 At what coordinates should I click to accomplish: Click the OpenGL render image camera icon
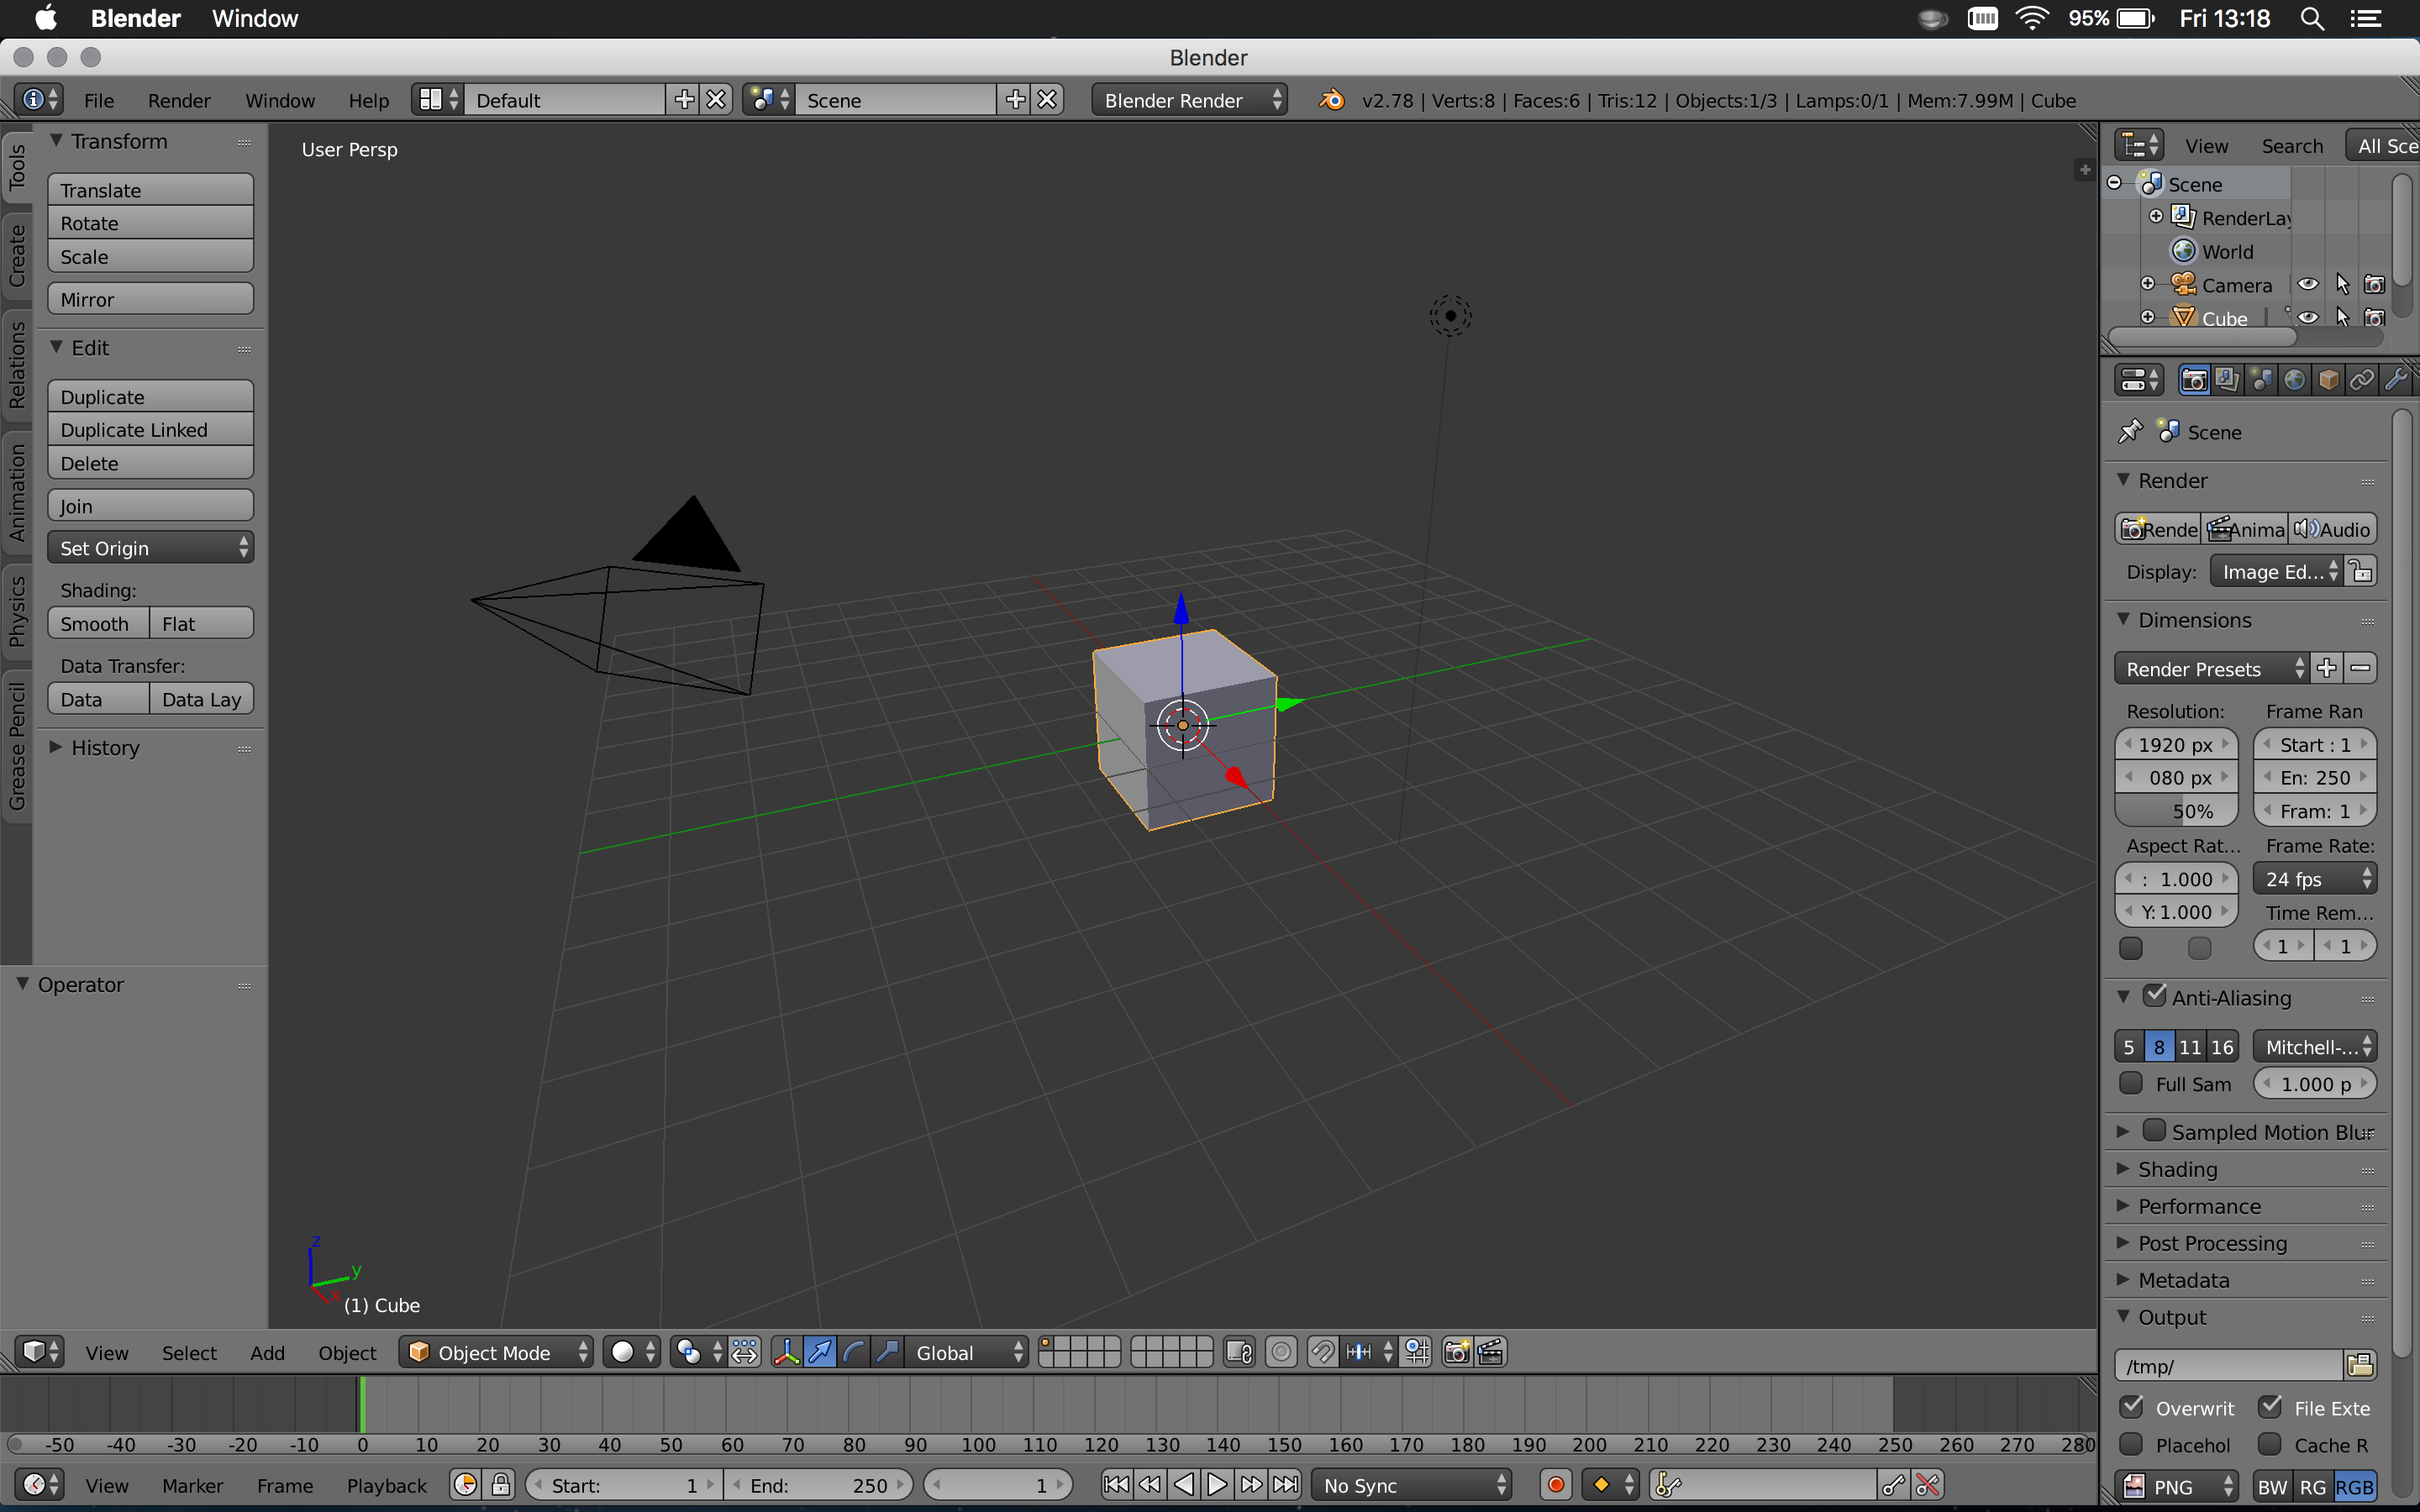(1457, 1352)
